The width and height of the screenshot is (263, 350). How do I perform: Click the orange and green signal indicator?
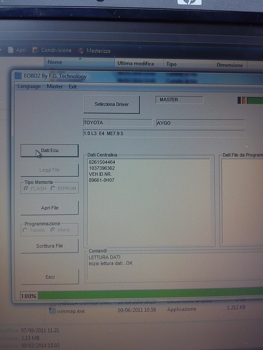pyautogui.click(x=250, y=101)
